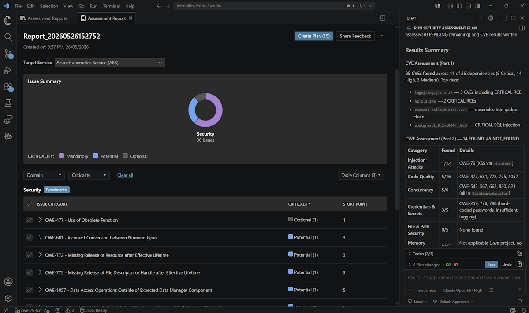Open the Table Columns (3) dropdown
Image resolution: width=529 pixels, height=313 pixels.
(361, 175)
